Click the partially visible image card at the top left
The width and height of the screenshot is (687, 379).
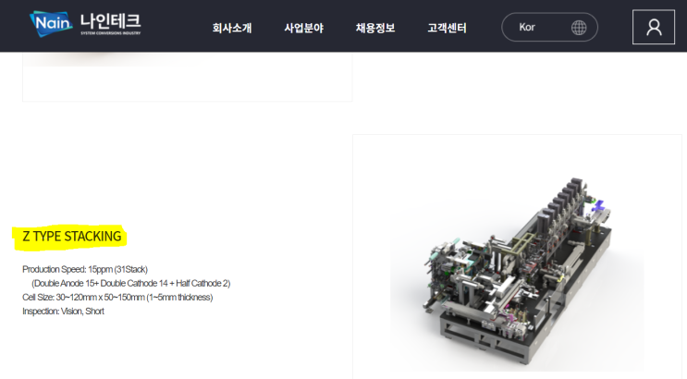coord(187,77)
